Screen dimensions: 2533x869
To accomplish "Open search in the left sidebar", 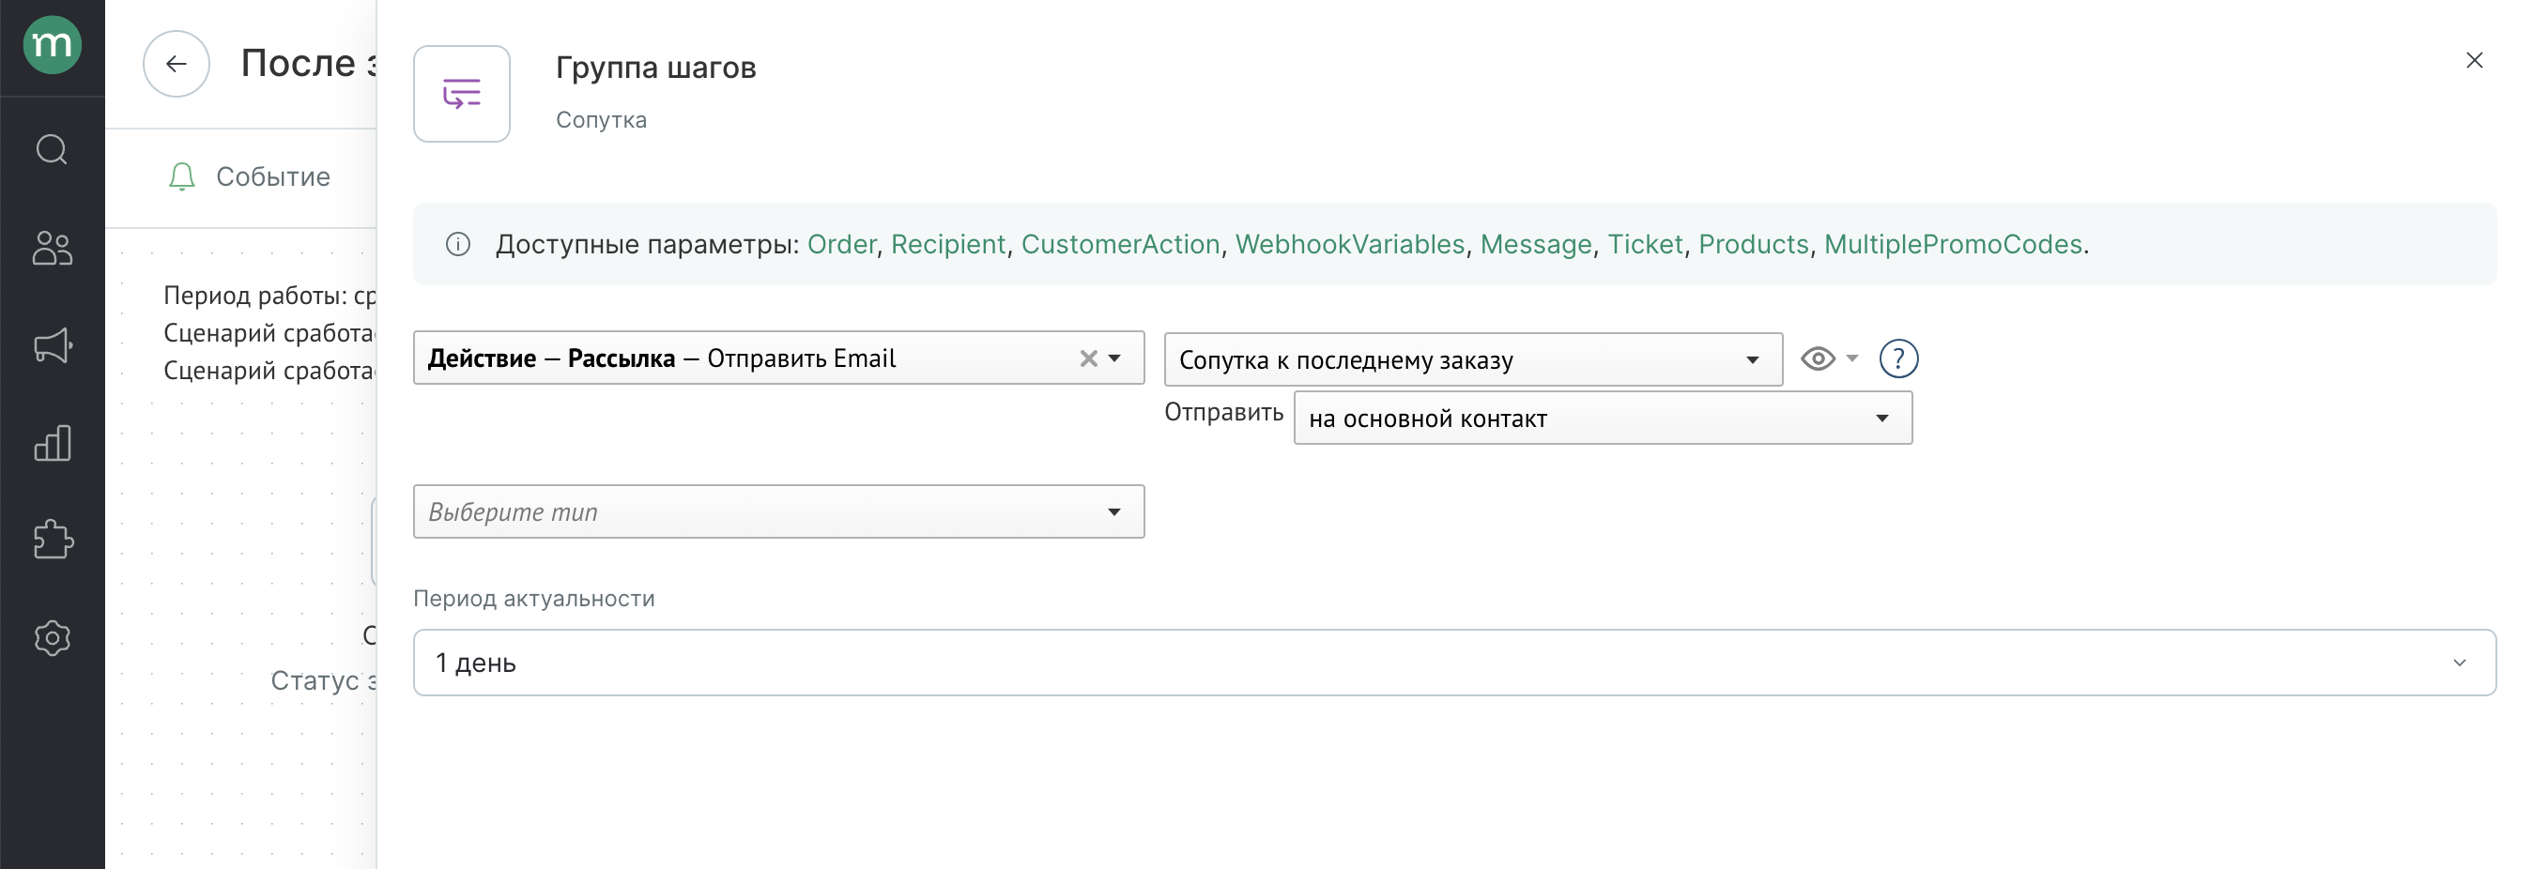I will coord(53,149).
